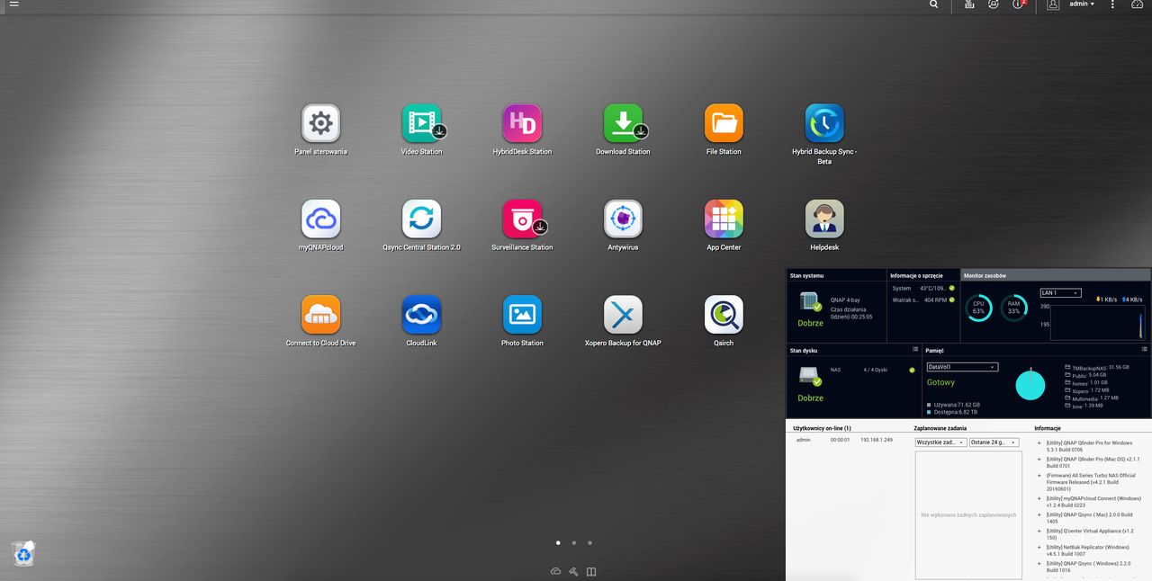
Task: Click the Informacje o sprzęcie header
Action: tap(916, 275)
